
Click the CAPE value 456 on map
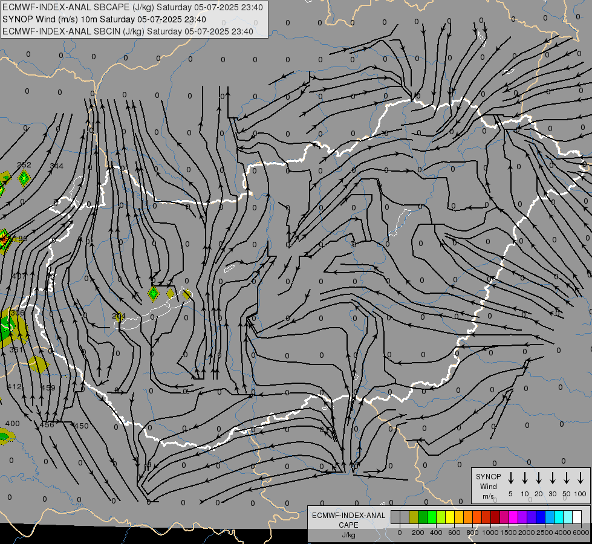pos(47,425)
